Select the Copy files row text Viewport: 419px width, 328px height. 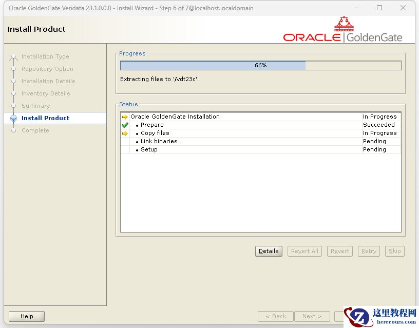coord(155,133)
